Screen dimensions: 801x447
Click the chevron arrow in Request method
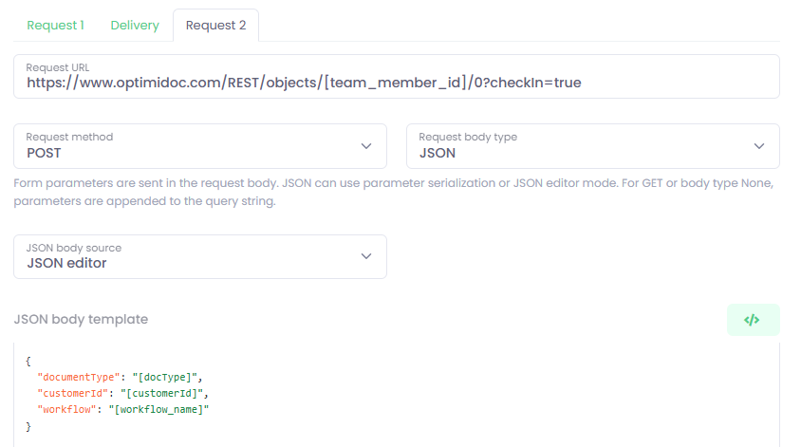click(x=366, y=146)
